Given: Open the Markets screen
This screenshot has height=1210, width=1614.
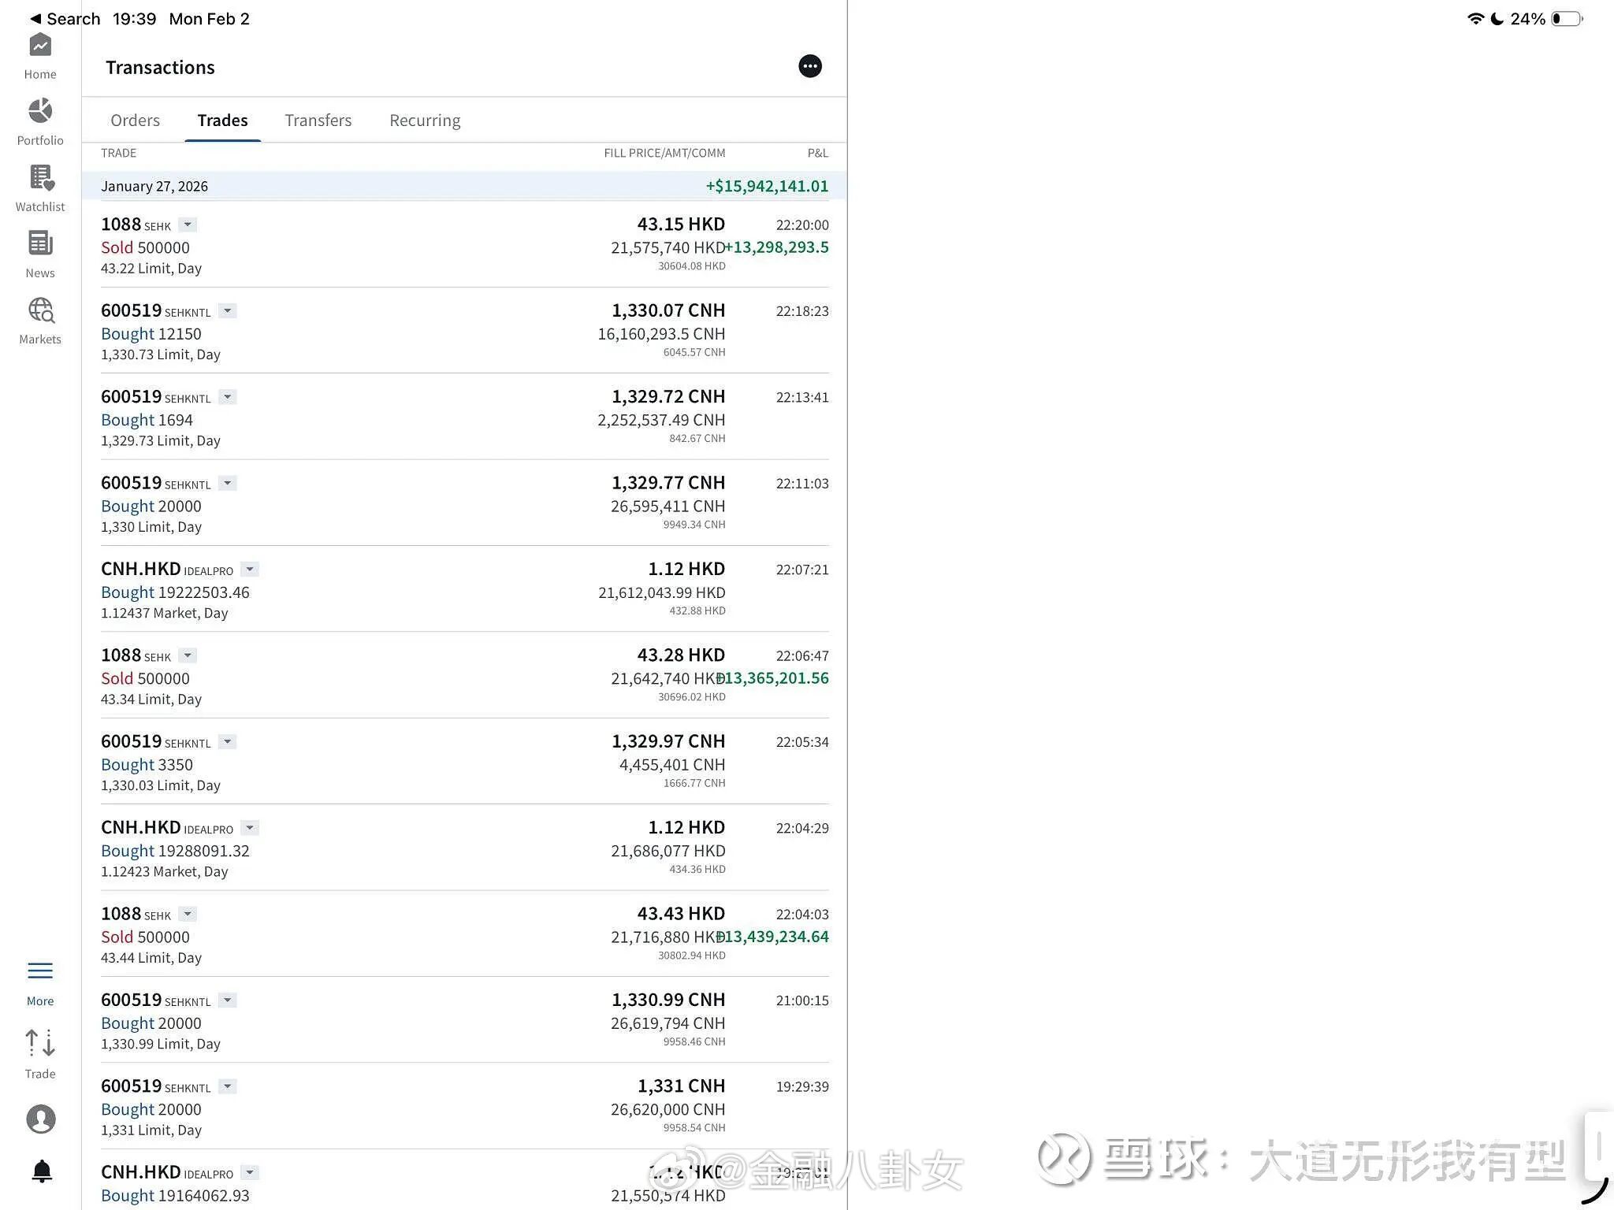Looking at the screenshot, I should pos(39,318).
